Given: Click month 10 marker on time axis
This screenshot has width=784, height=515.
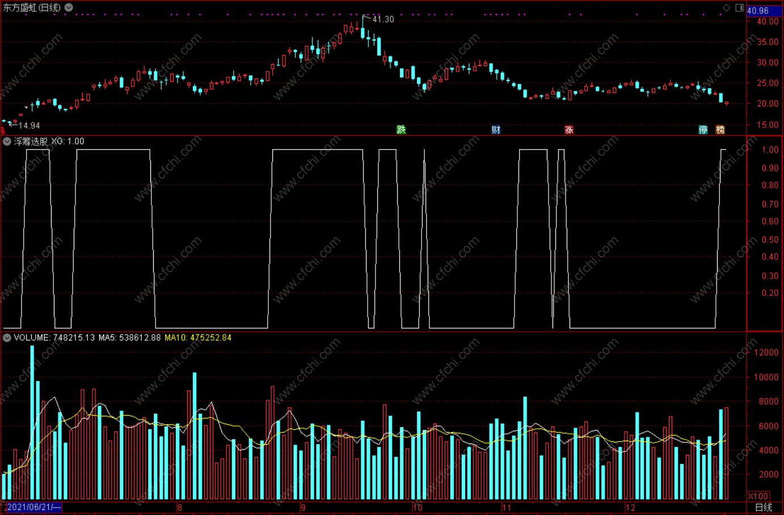Looking at the screenshot, I should tap(418, 508).
